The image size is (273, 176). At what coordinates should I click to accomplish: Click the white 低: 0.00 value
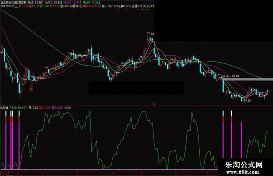point(33,108)
